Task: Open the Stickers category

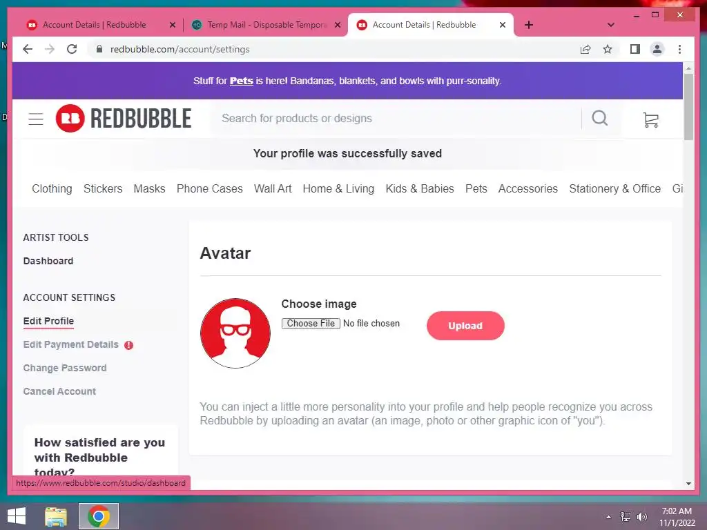Action: 103,189
